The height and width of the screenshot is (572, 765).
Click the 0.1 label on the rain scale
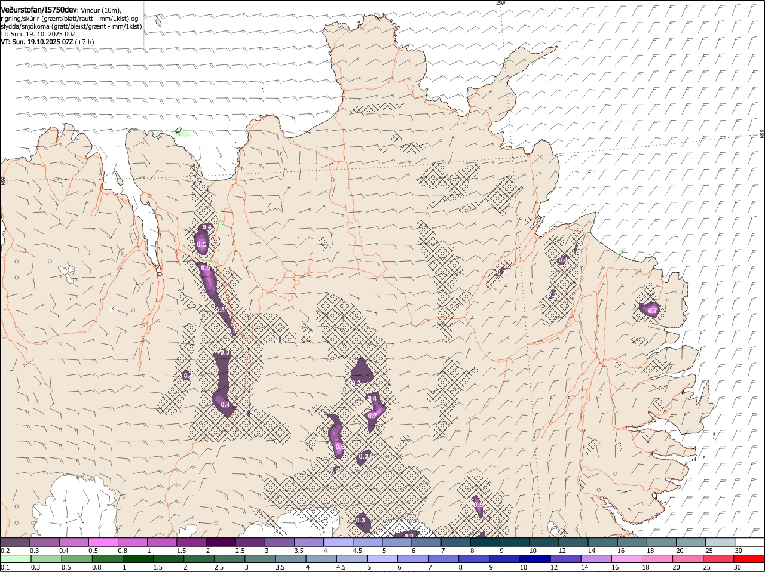coord(5,567)
